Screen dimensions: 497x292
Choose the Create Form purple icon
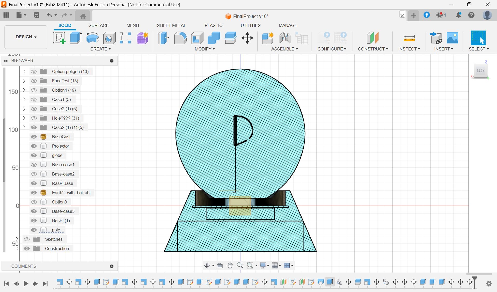click(x=142, y=38)
